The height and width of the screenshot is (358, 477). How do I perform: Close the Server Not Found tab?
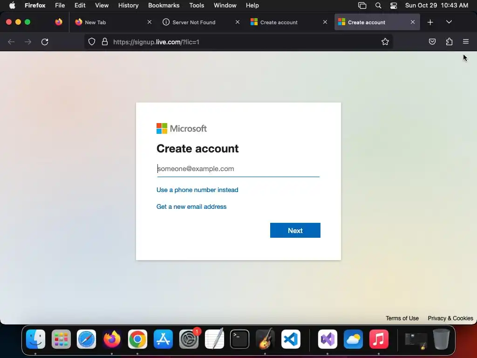pyautogui.click(x=237, y=22)
